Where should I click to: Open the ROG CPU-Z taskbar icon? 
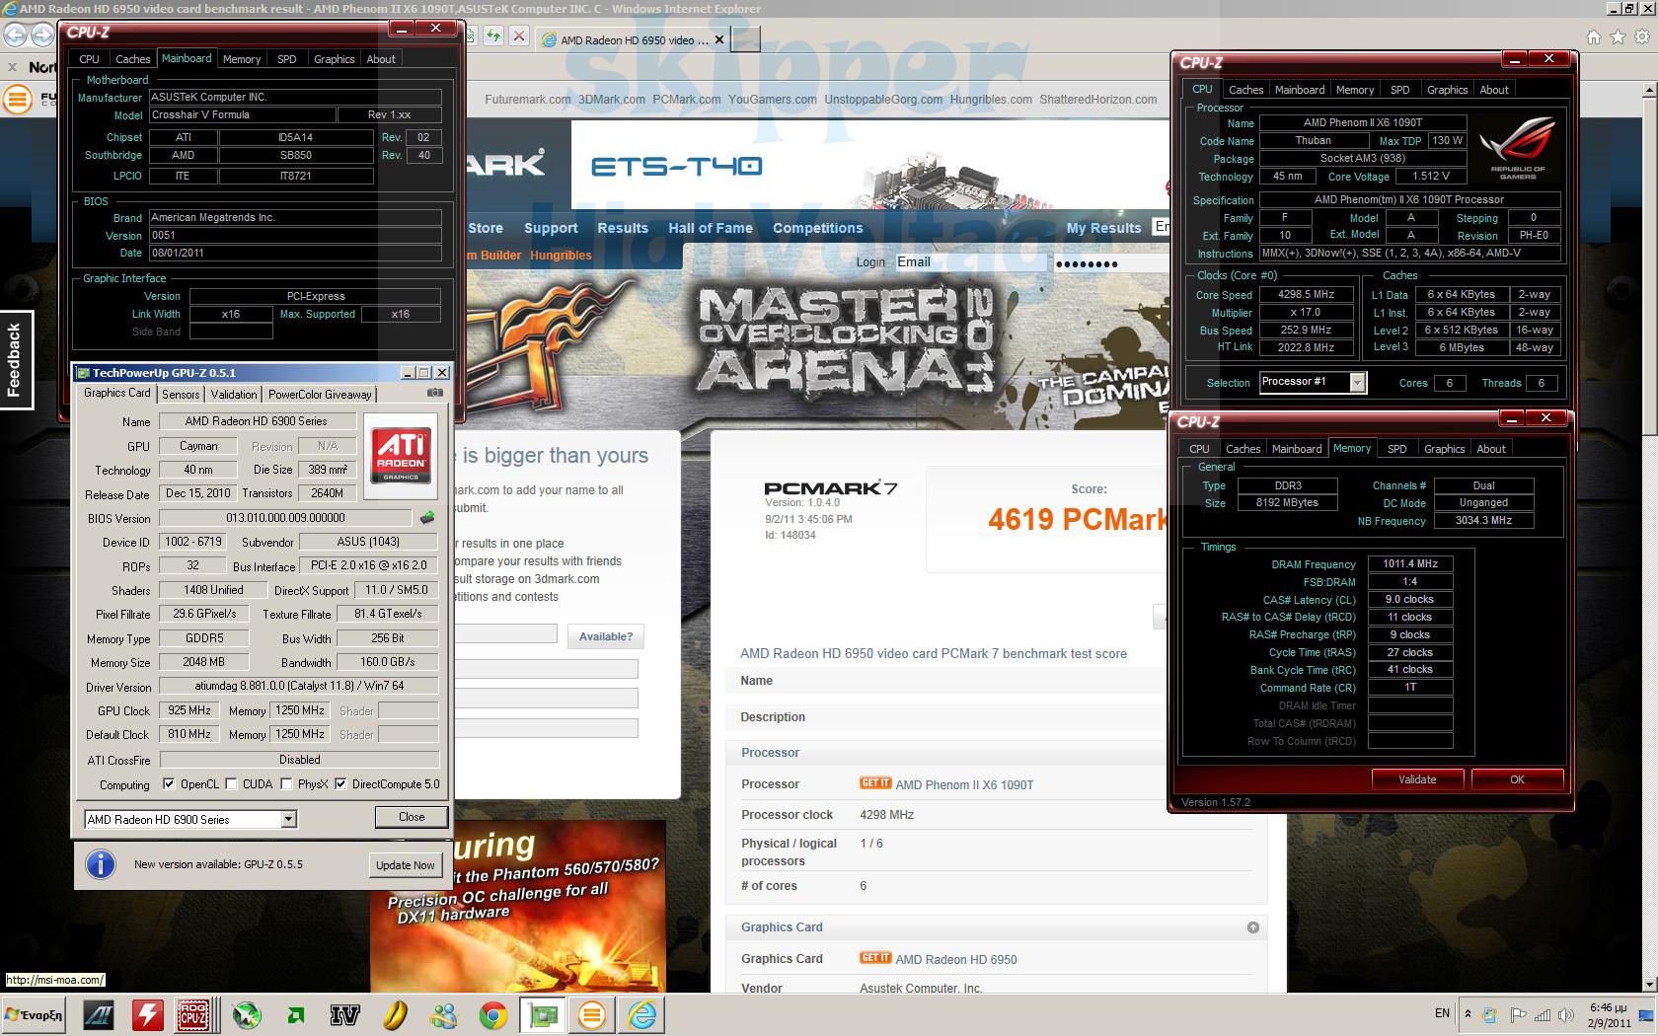pyautogui.click(x=193, y=1014)
